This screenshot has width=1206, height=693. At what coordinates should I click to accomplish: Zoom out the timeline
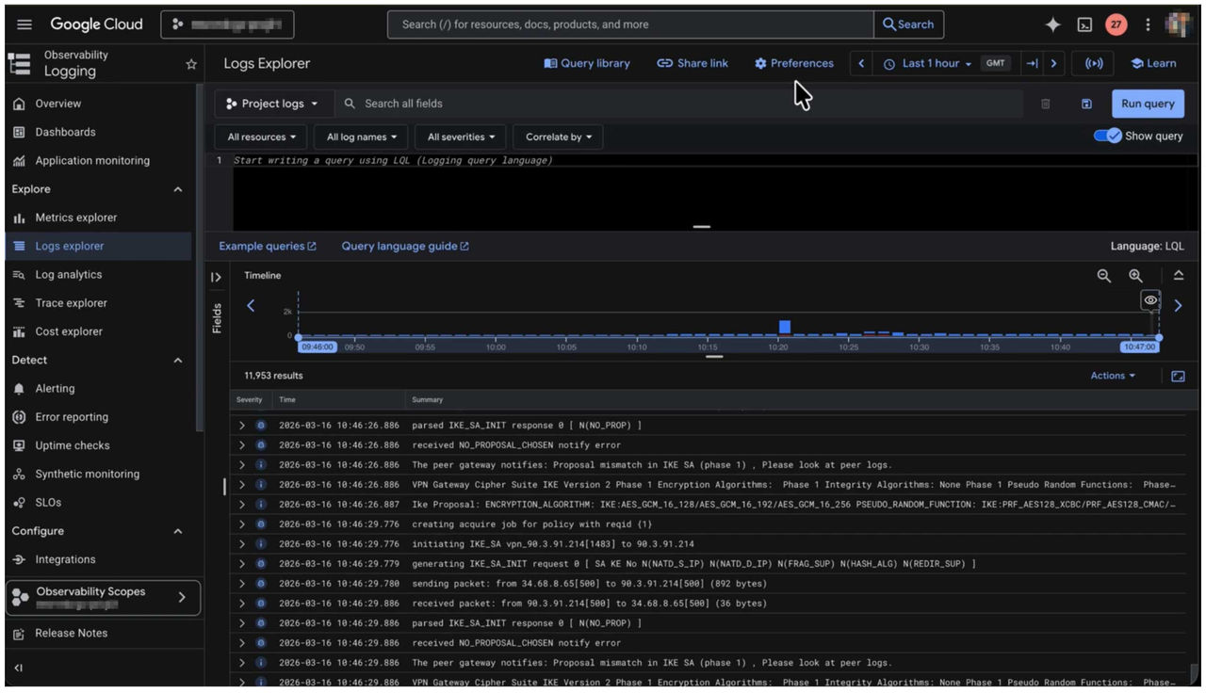1104,276
